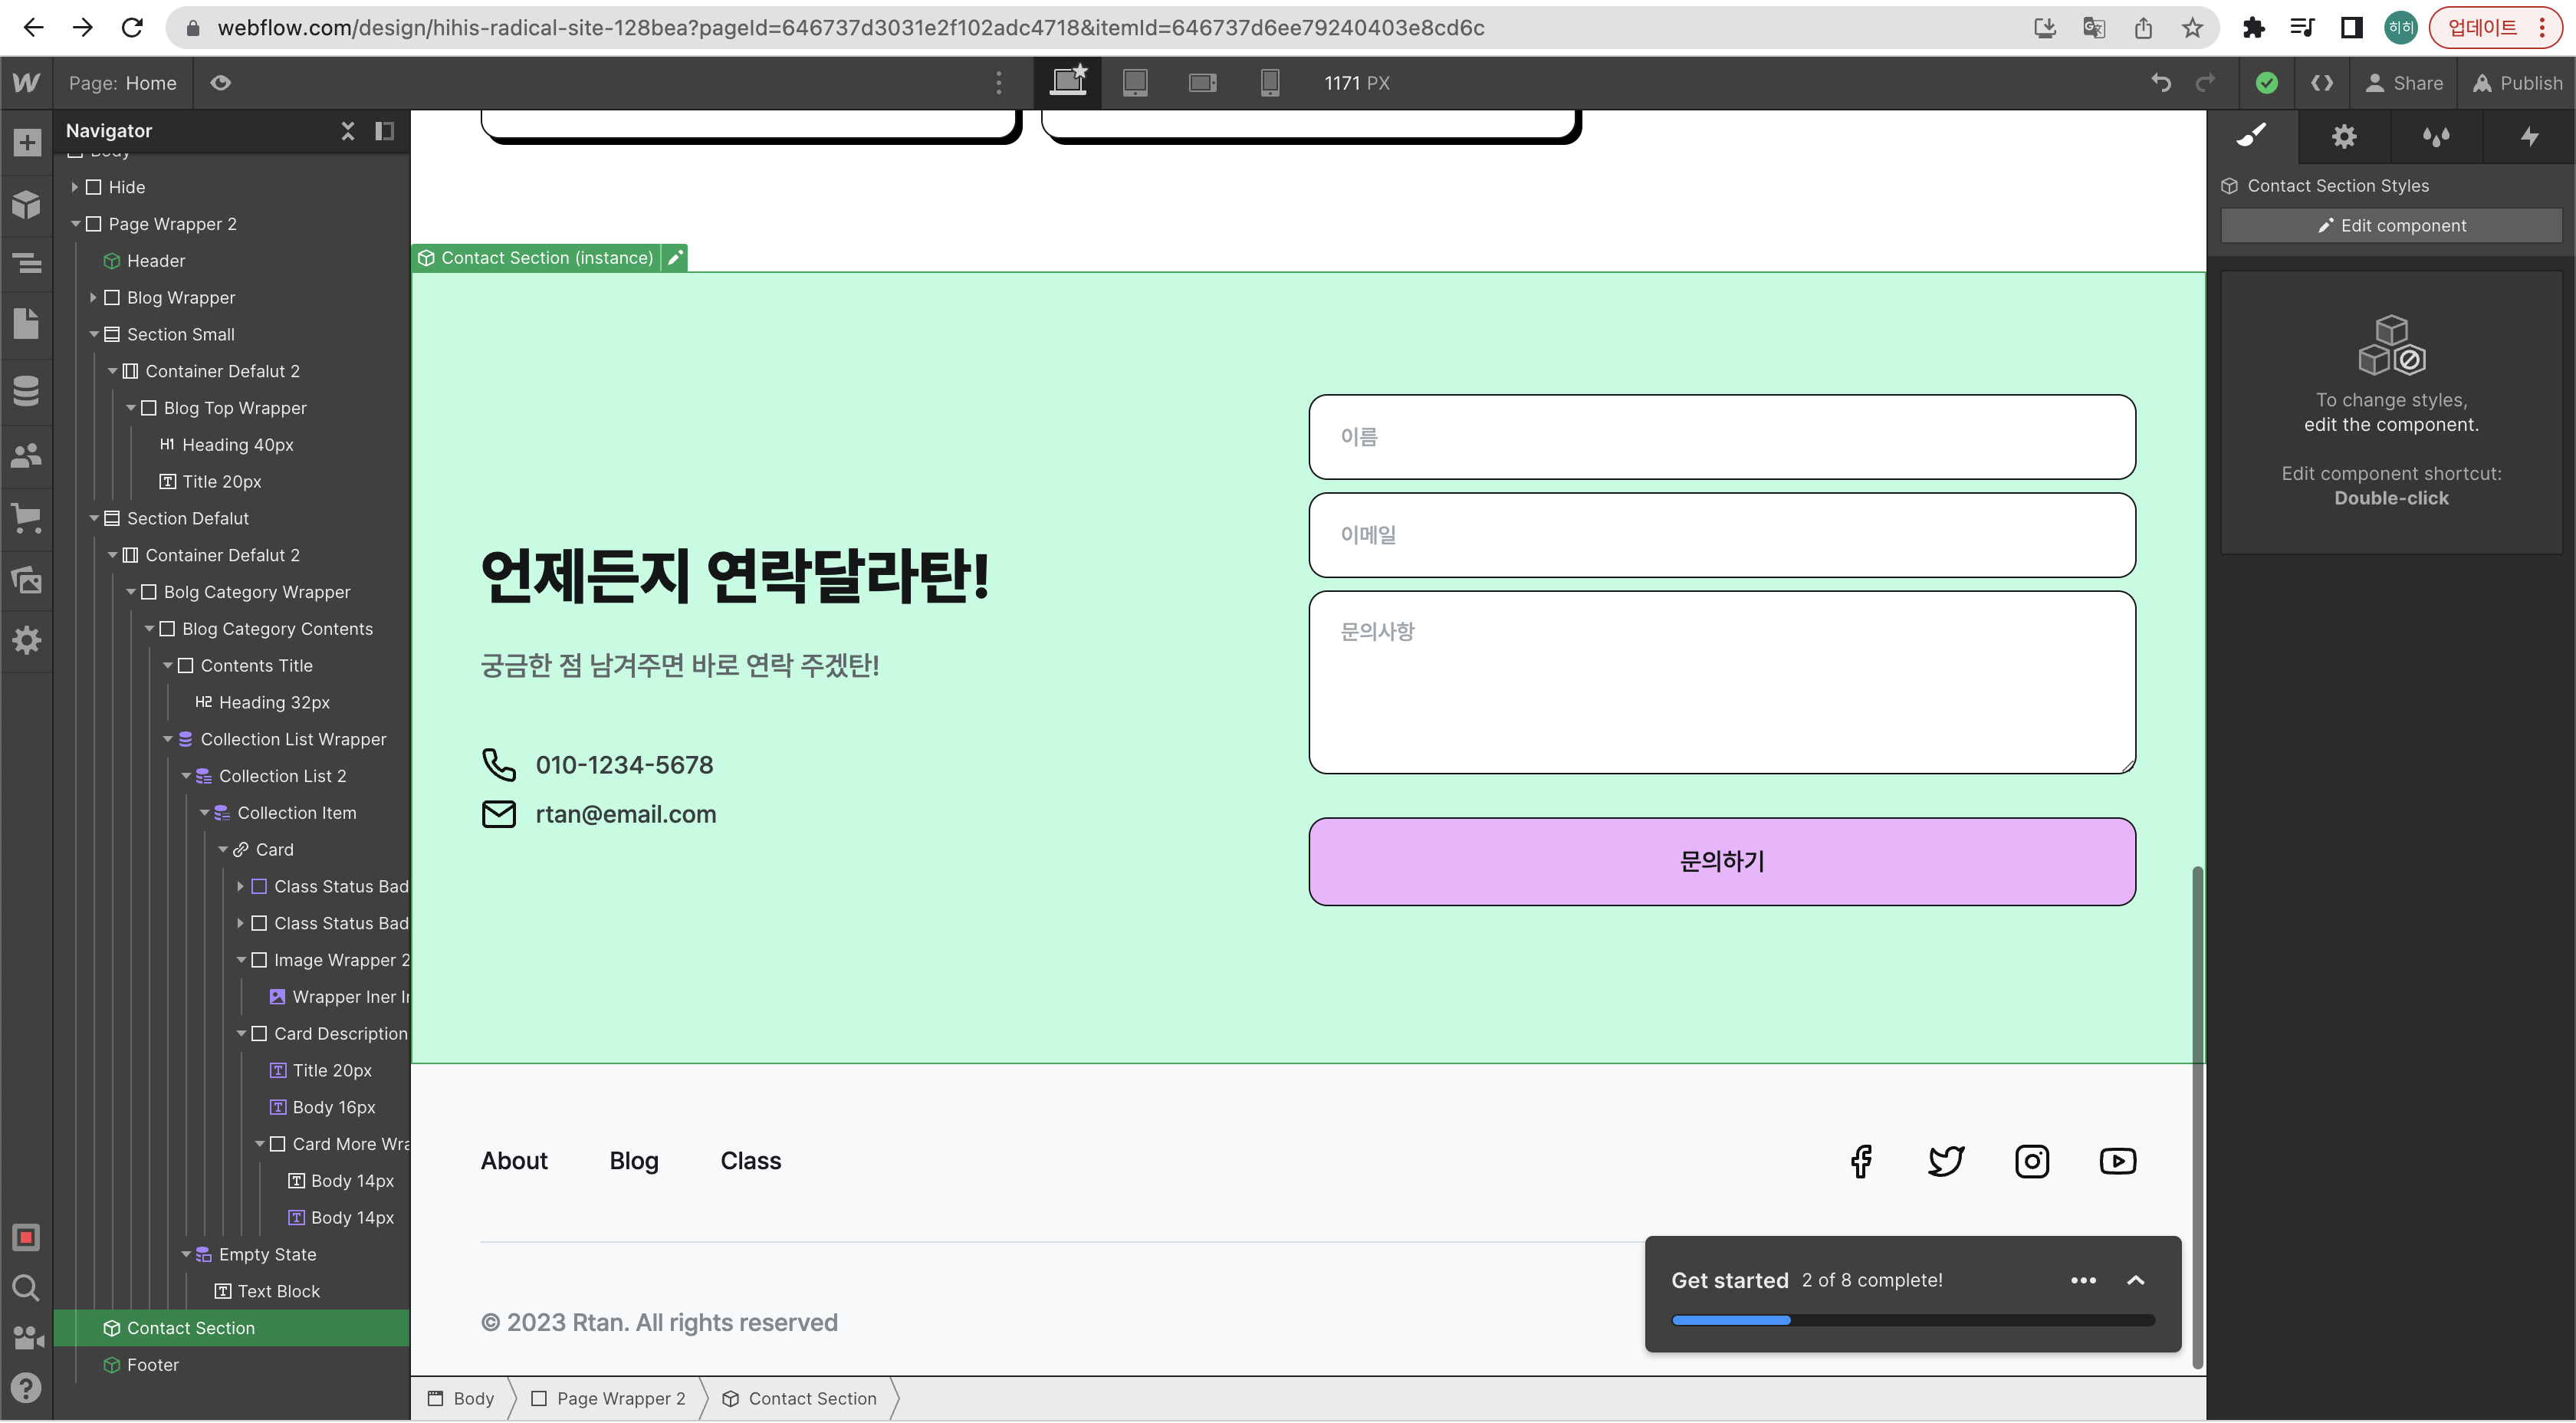Screen dimensions: 2576x1423
Task: Click the YouTube icon in footer
Action: 2118,1161
